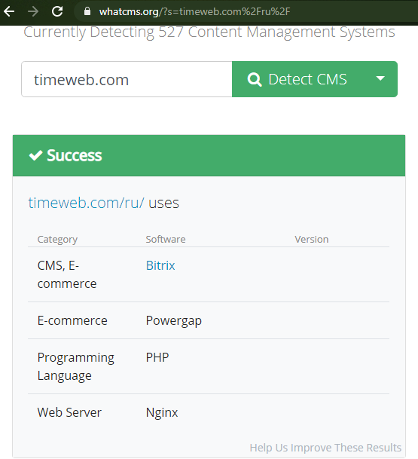Click the whatcms.org URL in the address bar
Screen dimensions: 418x459
[x=194, y=12]
